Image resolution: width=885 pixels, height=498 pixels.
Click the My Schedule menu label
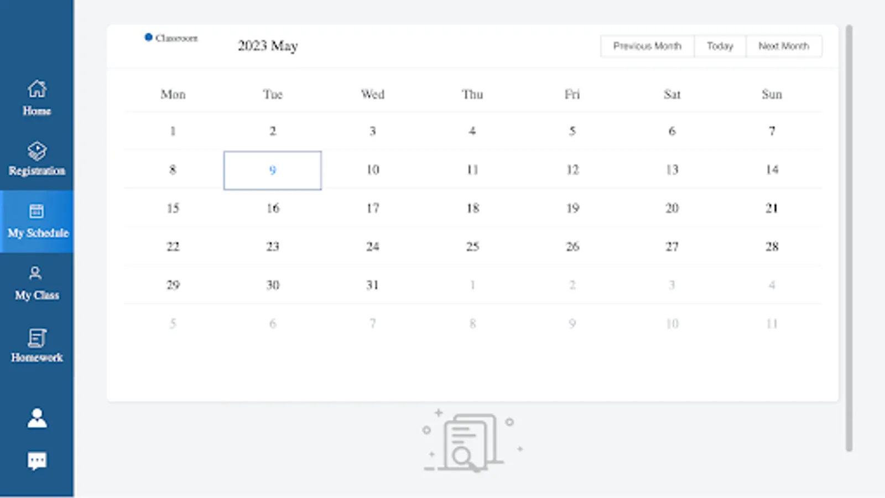(38, 233)
